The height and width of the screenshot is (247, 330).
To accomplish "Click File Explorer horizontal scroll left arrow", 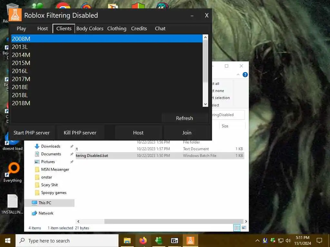I will 78,221.
